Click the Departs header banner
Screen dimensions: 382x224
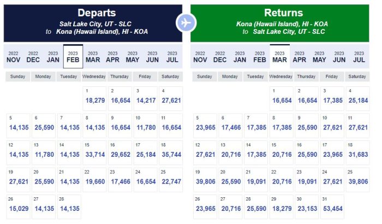tap(93, 23)
